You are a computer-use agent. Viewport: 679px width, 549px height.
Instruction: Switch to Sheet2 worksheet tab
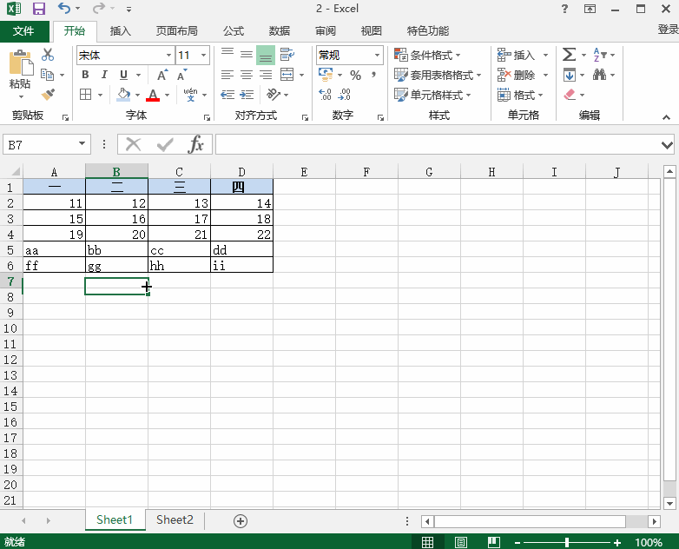tap(175, 519)
